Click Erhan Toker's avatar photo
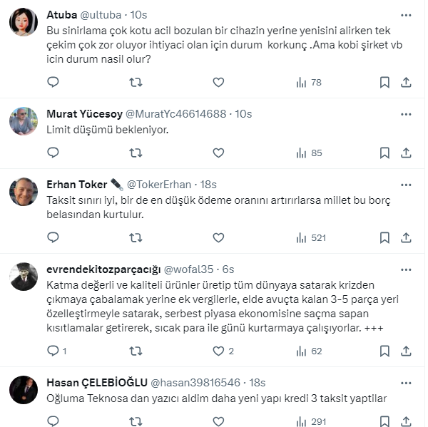This screenshot has width=428, height=427. coord(24,191)
